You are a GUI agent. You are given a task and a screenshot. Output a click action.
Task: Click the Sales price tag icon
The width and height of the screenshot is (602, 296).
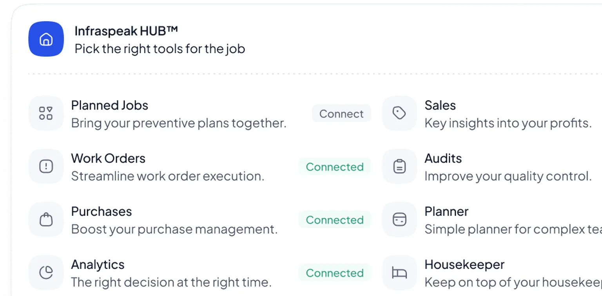[399, 113]
